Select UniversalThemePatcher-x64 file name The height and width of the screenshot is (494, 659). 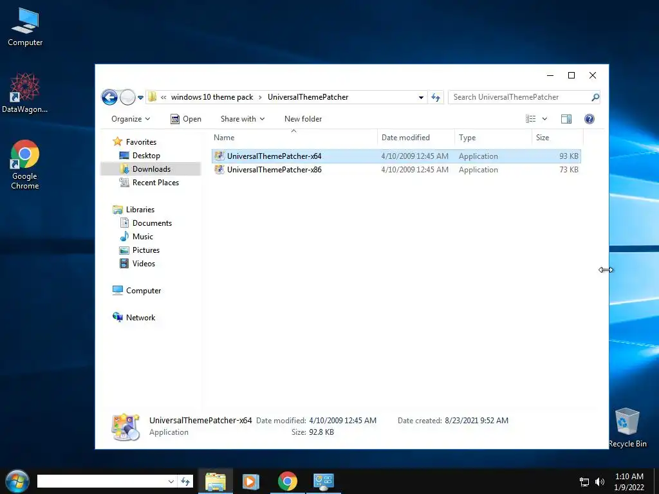click(x=274, y=156)
